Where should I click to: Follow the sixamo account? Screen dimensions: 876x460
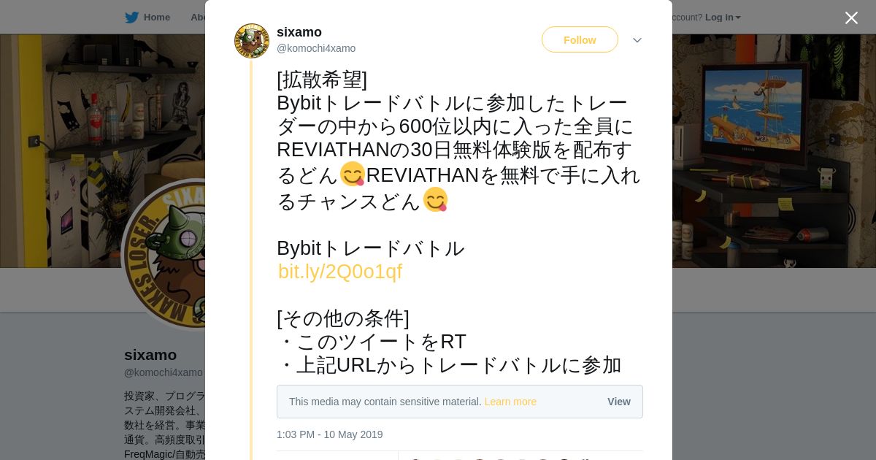580,39
